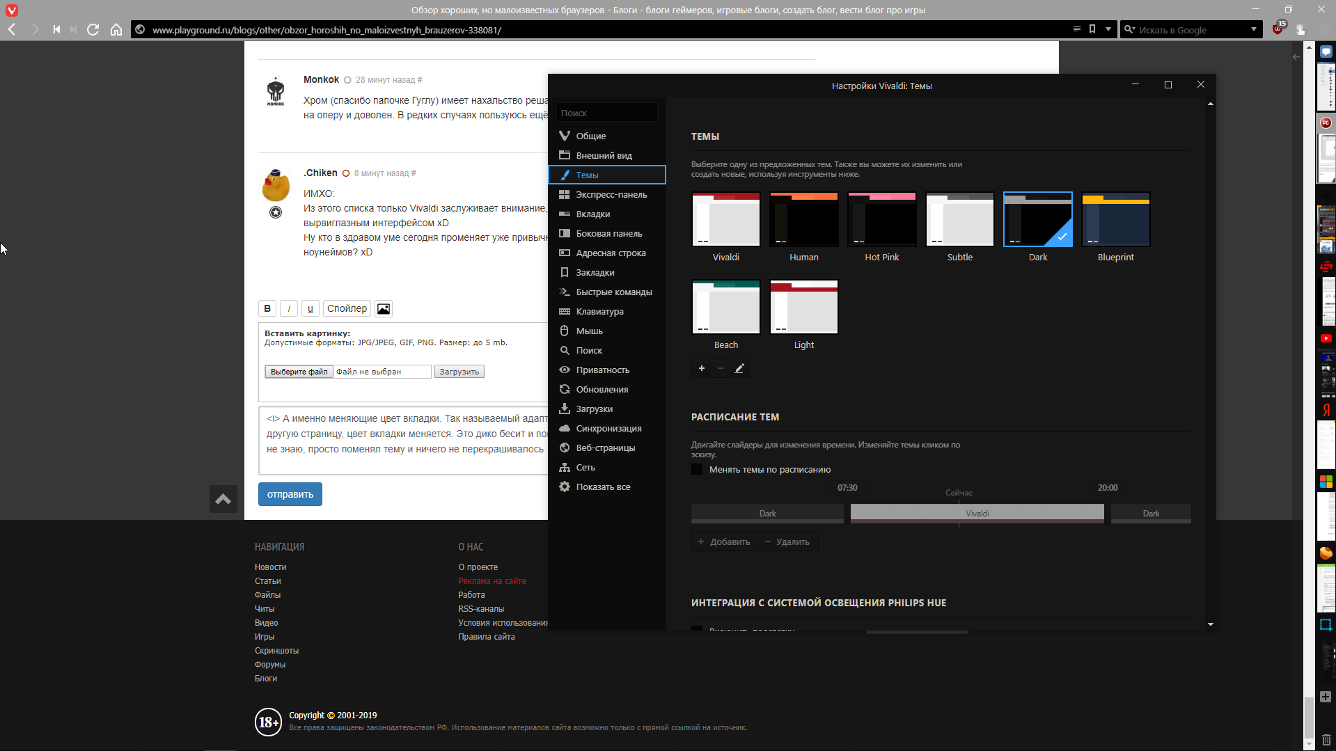Click the rewind history button
Screen dimensions: 1336x751
pos(56,30)
